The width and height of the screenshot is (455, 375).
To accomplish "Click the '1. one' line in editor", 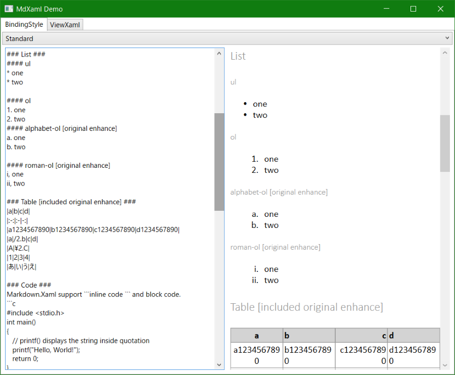I will coord(16,110).
